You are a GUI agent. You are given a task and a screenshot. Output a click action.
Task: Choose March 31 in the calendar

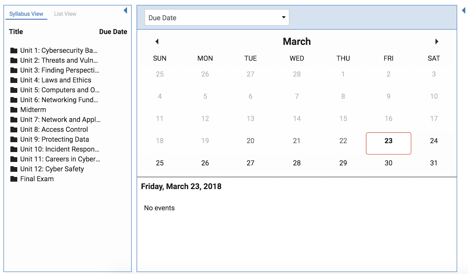coord(433,163)
